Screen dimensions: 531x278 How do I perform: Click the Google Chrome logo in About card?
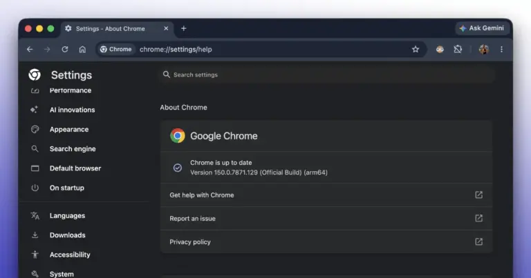(178, 136)
